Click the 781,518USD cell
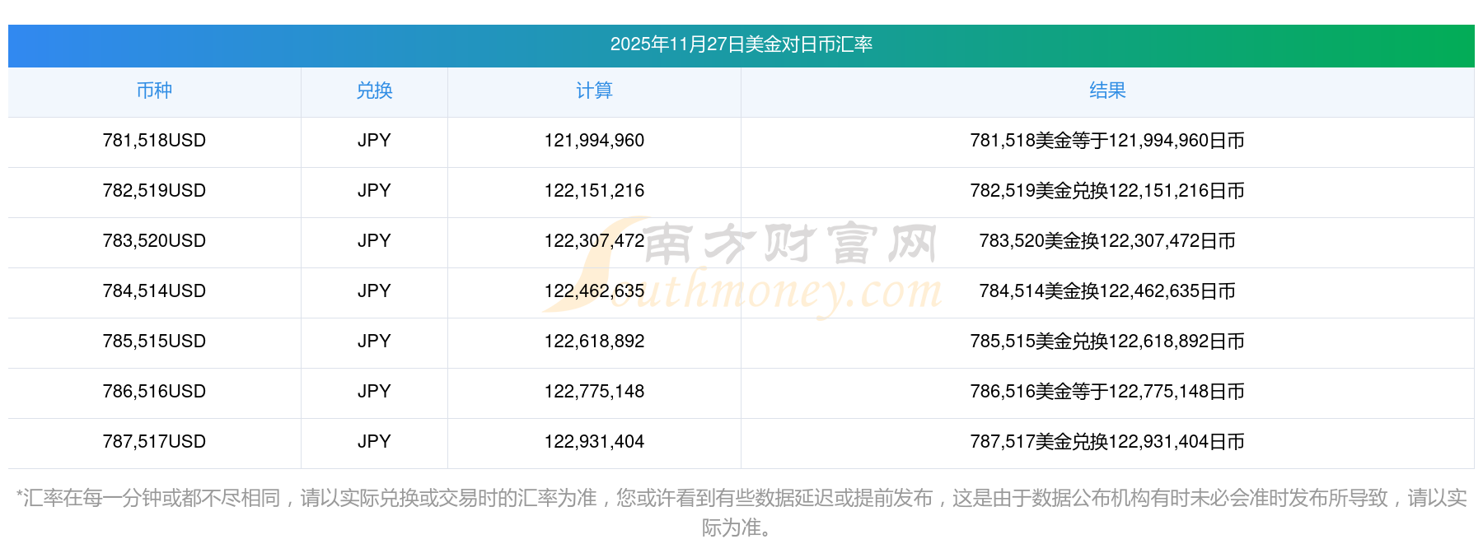The width and height of the screenshot is (1483, 553). (x=154, y=141)
